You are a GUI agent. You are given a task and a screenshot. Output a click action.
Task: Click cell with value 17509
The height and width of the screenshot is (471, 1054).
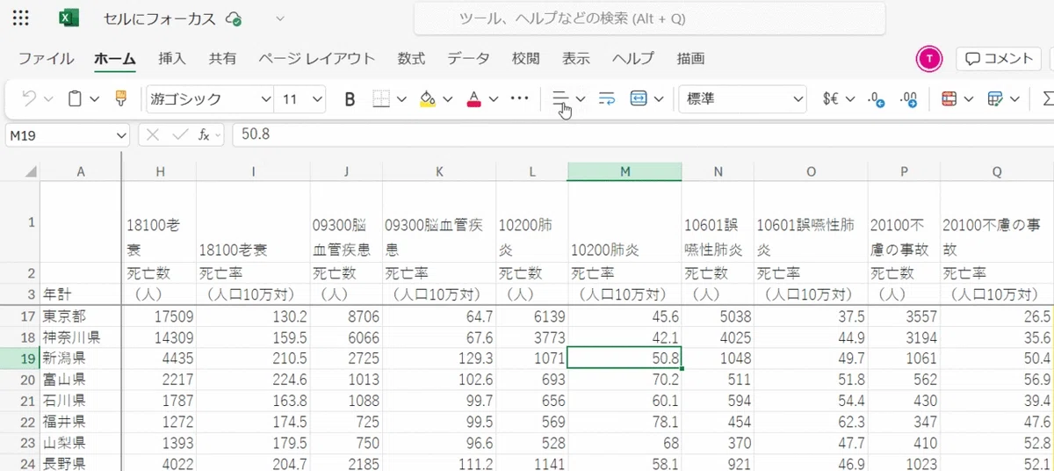pos(160,315)
